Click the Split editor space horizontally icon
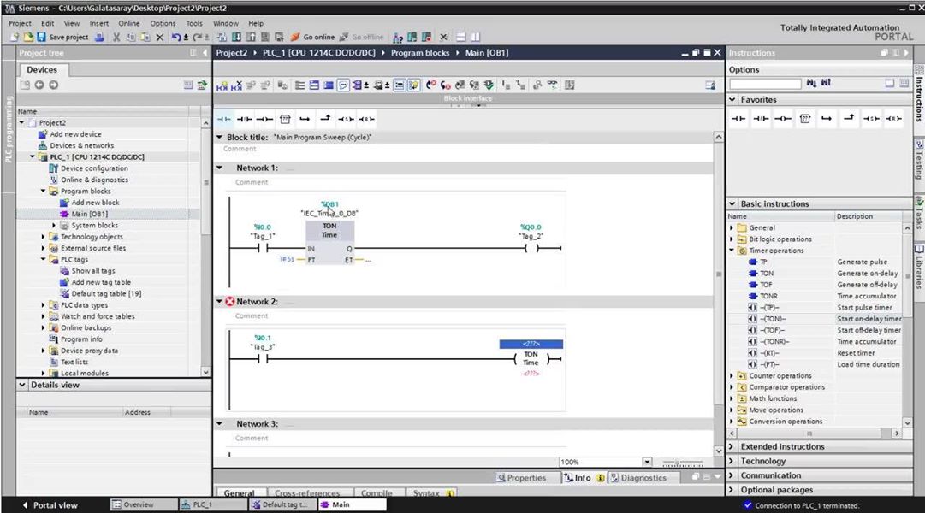Image resolution: width=925 pixels, height=513 pixels. (x=461, y=37)
